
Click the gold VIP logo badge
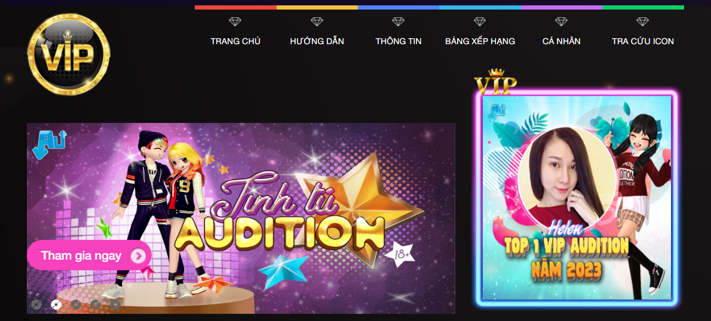[x=69, y=54]
